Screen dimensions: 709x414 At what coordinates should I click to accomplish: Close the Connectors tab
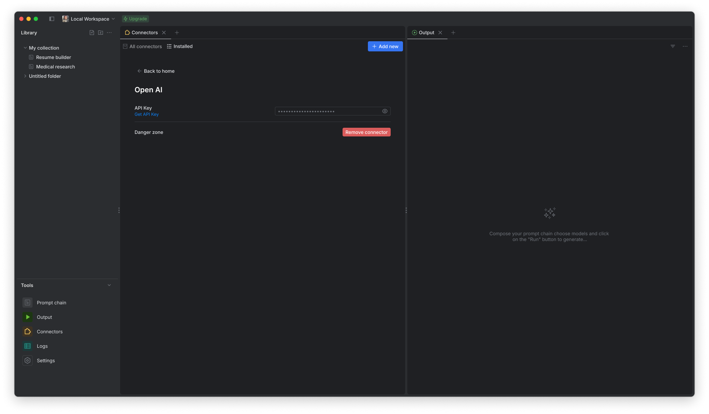[x=164, y=33]
